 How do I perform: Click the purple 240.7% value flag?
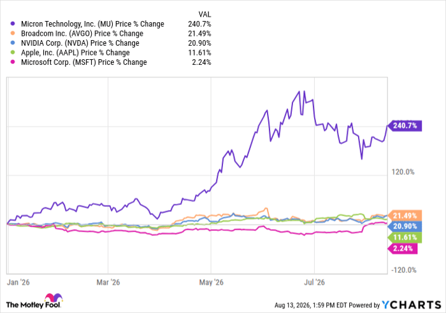405,125
